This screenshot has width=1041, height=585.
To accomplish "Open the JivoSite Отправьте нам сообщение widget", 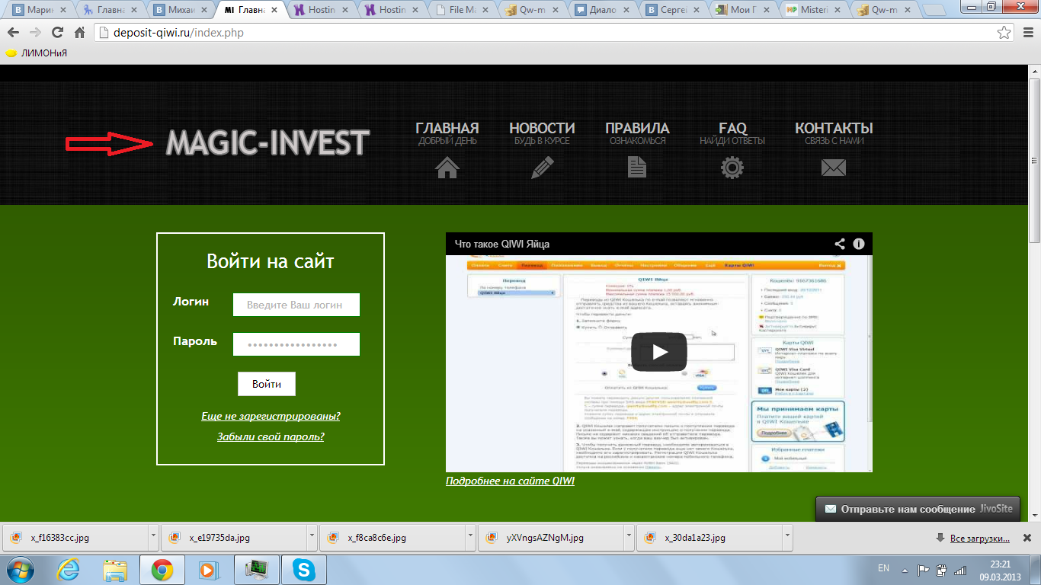I will click(918, 509).
